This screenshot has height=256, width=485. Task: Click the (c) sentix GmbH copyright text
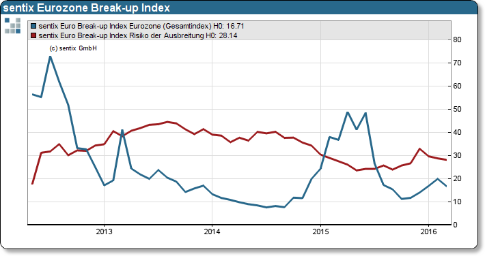pyautogui.click(x=73, y=48)
